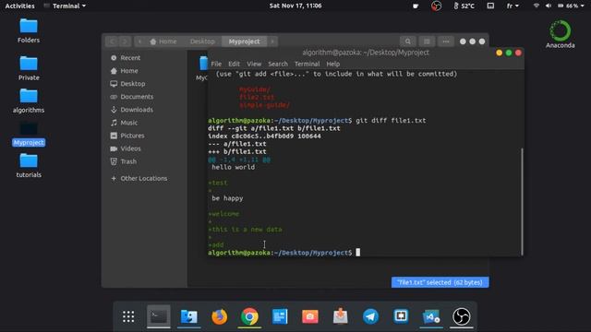Viewport: 591px width, 332px height.
Task: Open Terminal app menu in top bar
Action: coord(65,6)
